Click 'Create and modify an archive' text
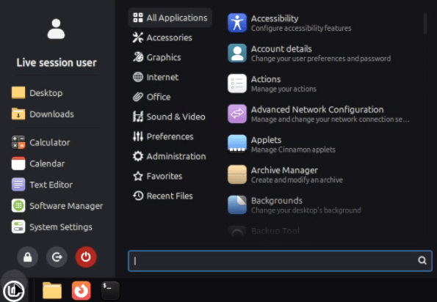 297,180
